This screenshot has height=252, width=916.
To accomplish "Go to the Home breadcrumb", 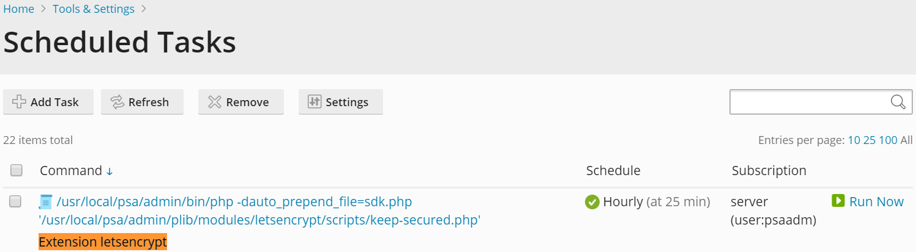I will tap(19, 9).
